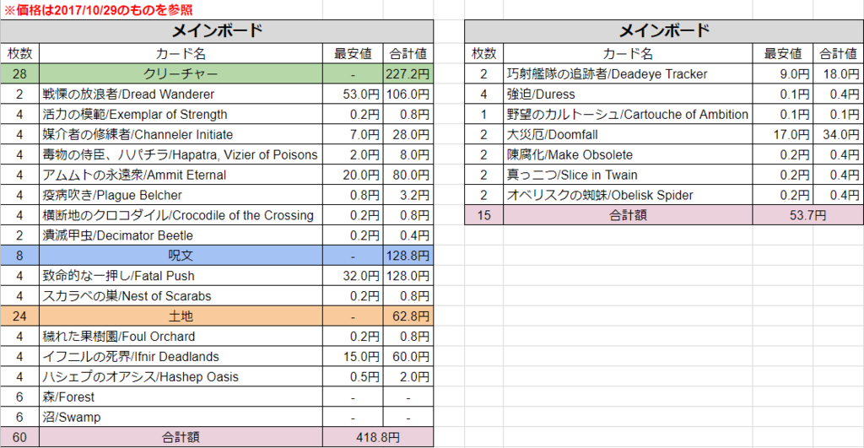Select the 'Hapatra, Vizier of Poisons' cell
The width and height of the screenshot is (864, 448).
click(x=181, y=155)
